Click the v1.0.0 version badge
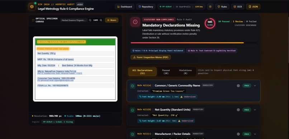Image resolution: width=289 pixels, height=139 pixels. pyautogui.click(x=80, y=4)
